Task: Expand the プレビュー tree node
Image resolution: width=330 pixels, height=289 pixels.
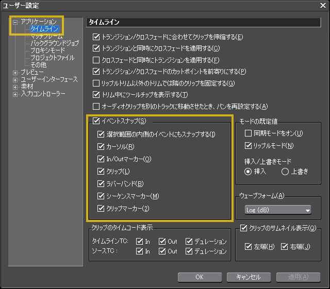Action: (x=15, y=73)
